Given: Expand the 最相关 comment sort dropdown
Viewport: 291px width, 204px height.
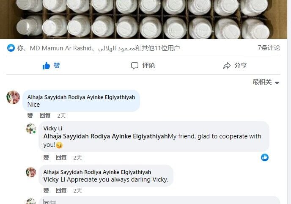Looking at the screenshot, I should pyautogui.click(x=266, y=82).
